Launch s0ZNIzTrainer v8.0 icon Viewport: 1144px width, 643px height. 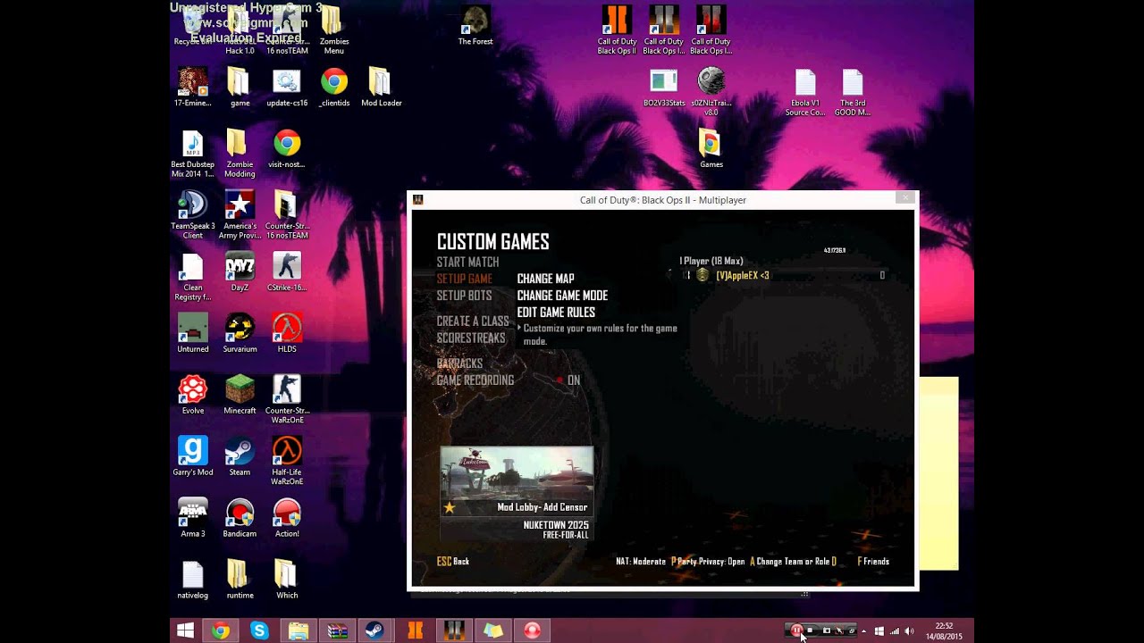click(x=711, y=91)
